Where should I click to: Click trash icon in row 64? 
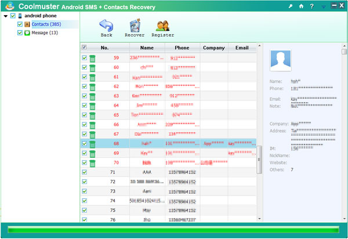coord(92,106)
